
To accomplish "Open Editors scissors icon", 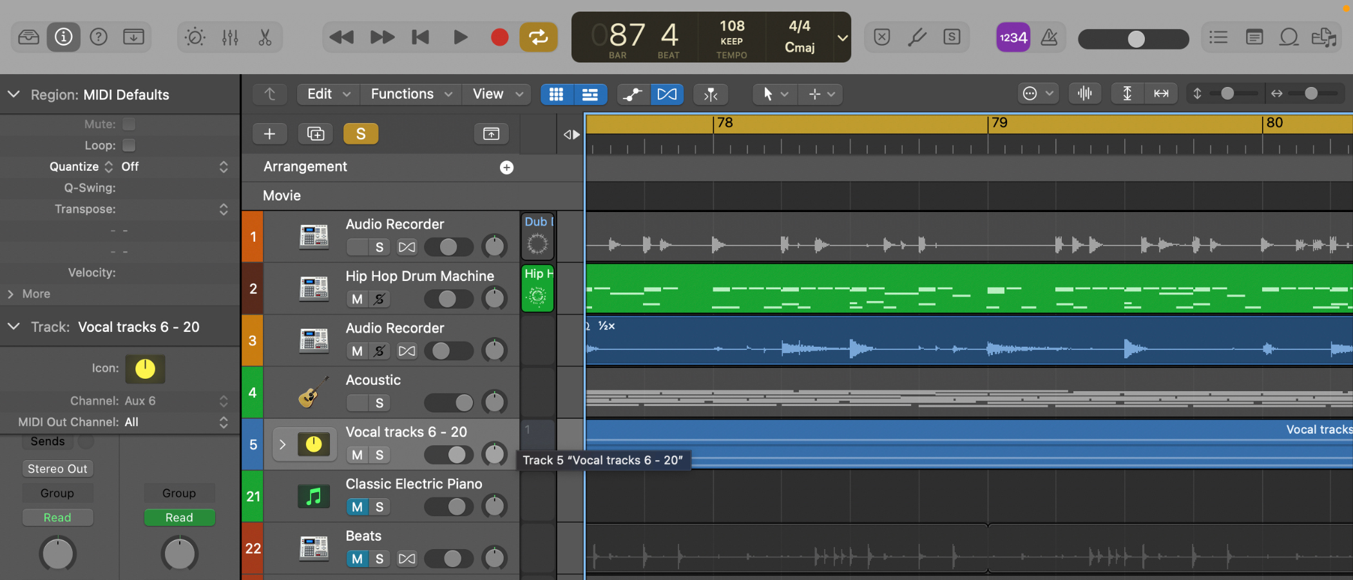I will coord(265,37).
